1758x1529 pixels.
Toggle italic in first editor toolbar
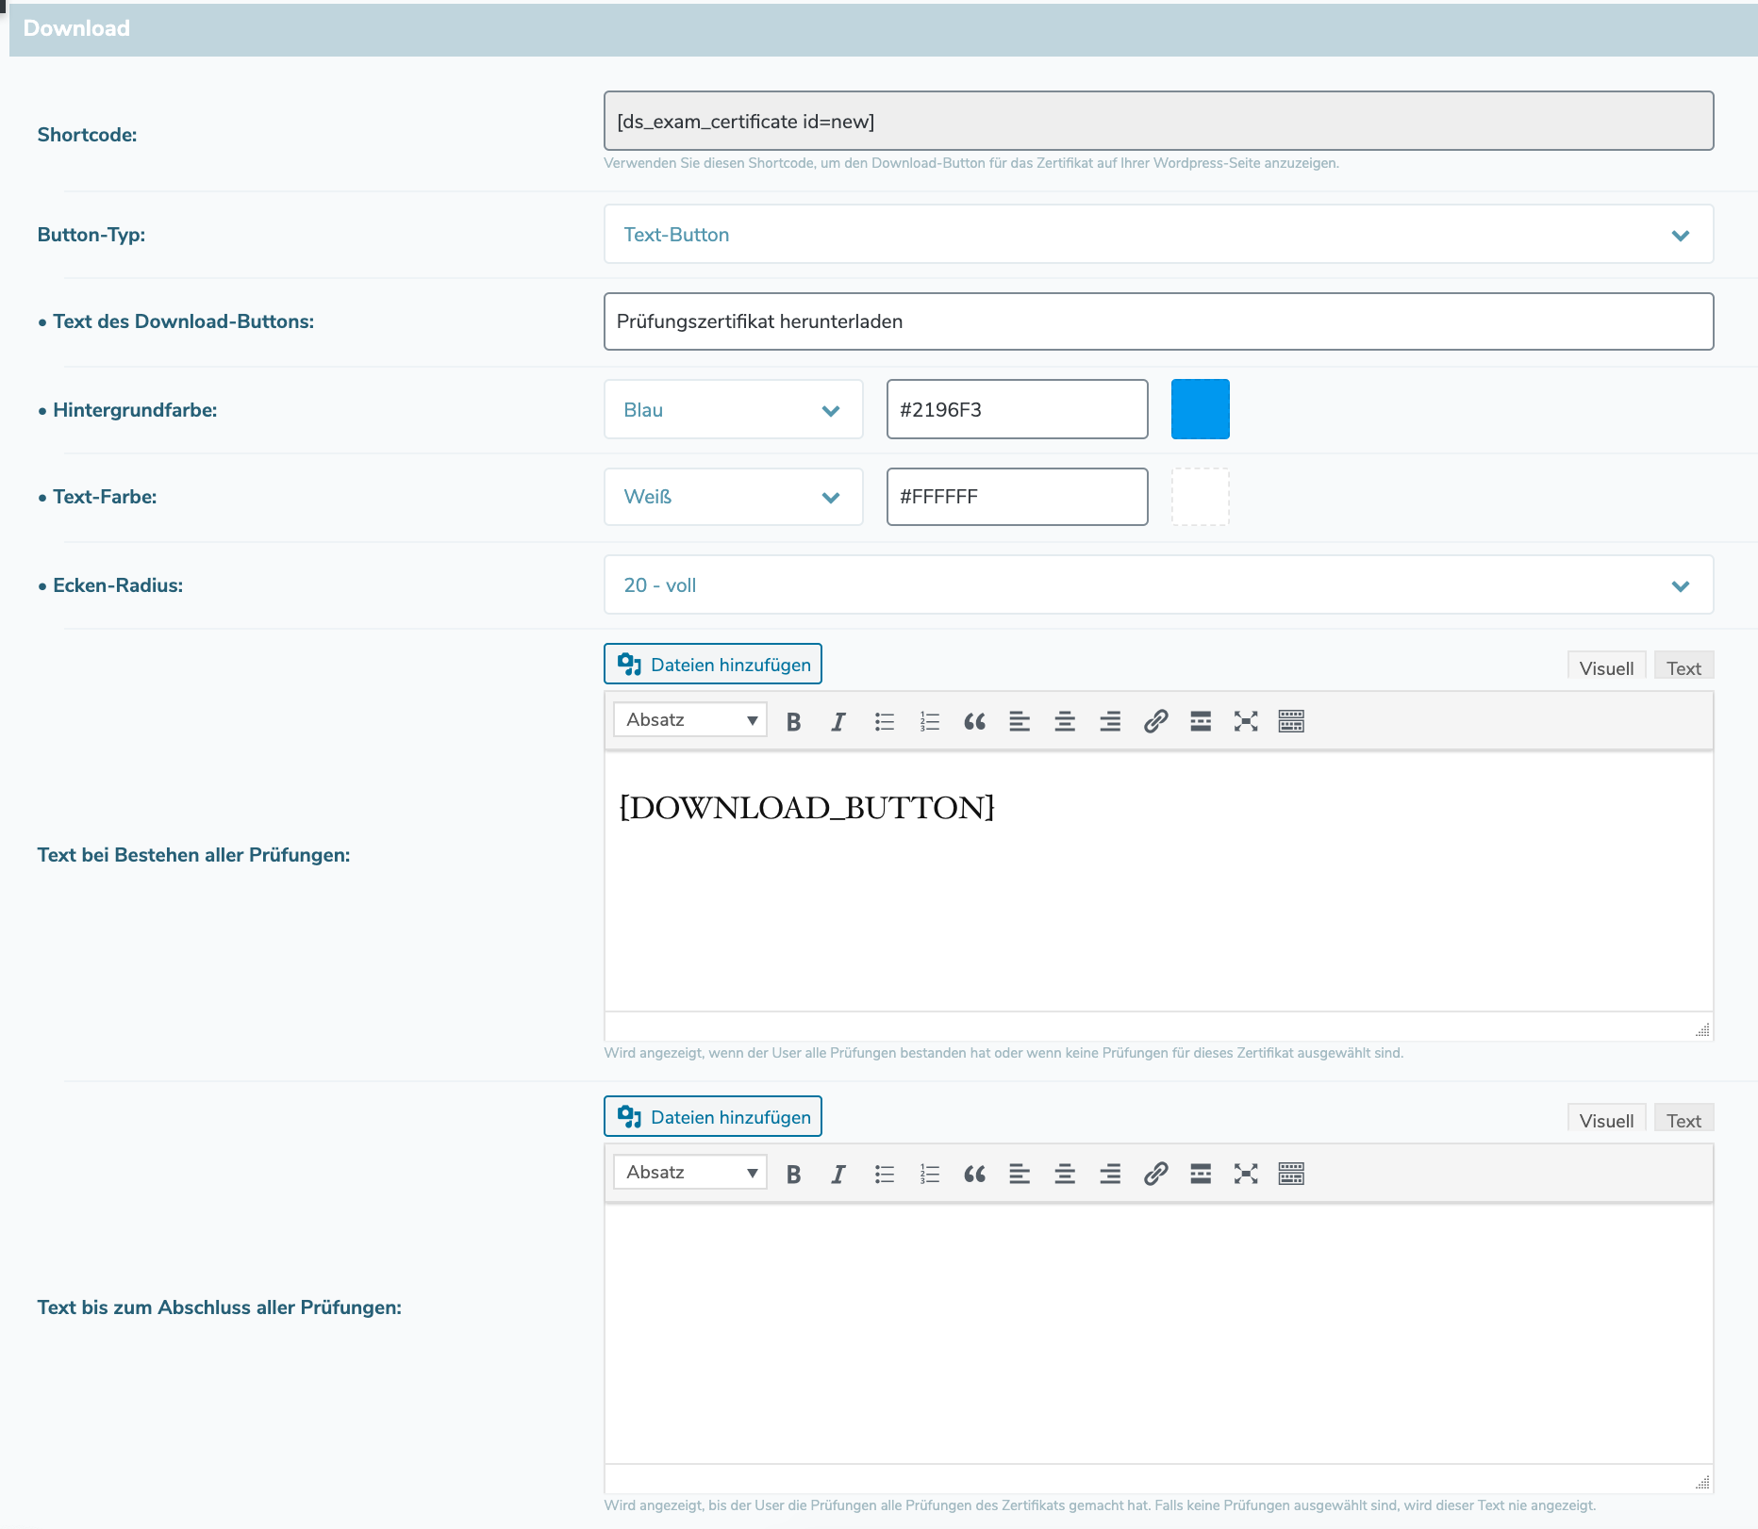(x=838, y=721)
